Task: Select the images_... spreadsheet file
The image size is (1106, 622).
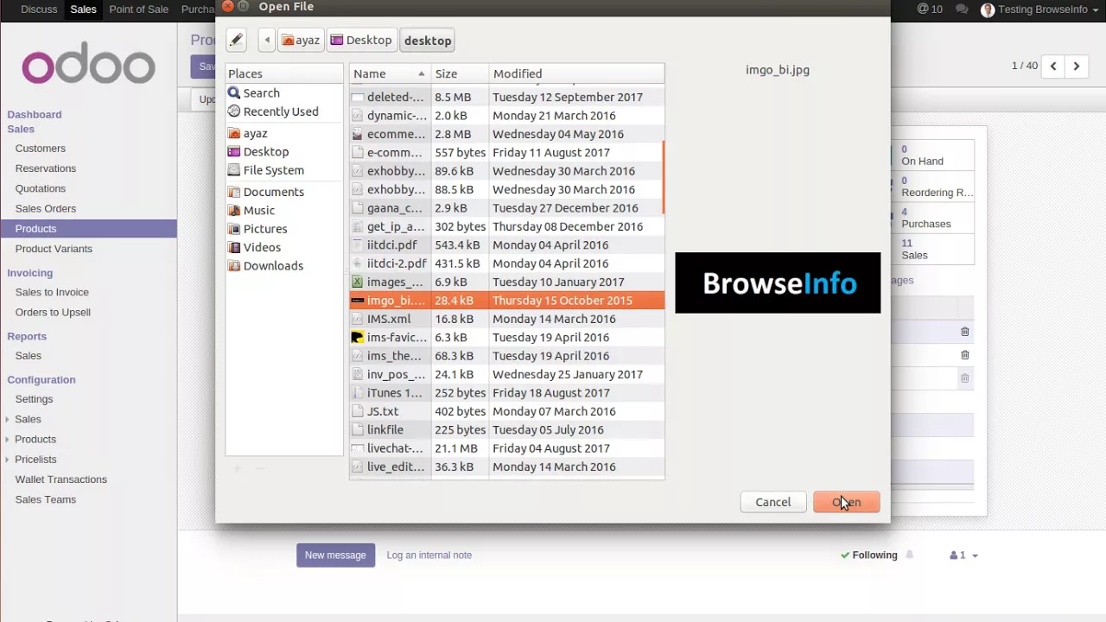Action: pyautogui.click(x=506, y=282)
